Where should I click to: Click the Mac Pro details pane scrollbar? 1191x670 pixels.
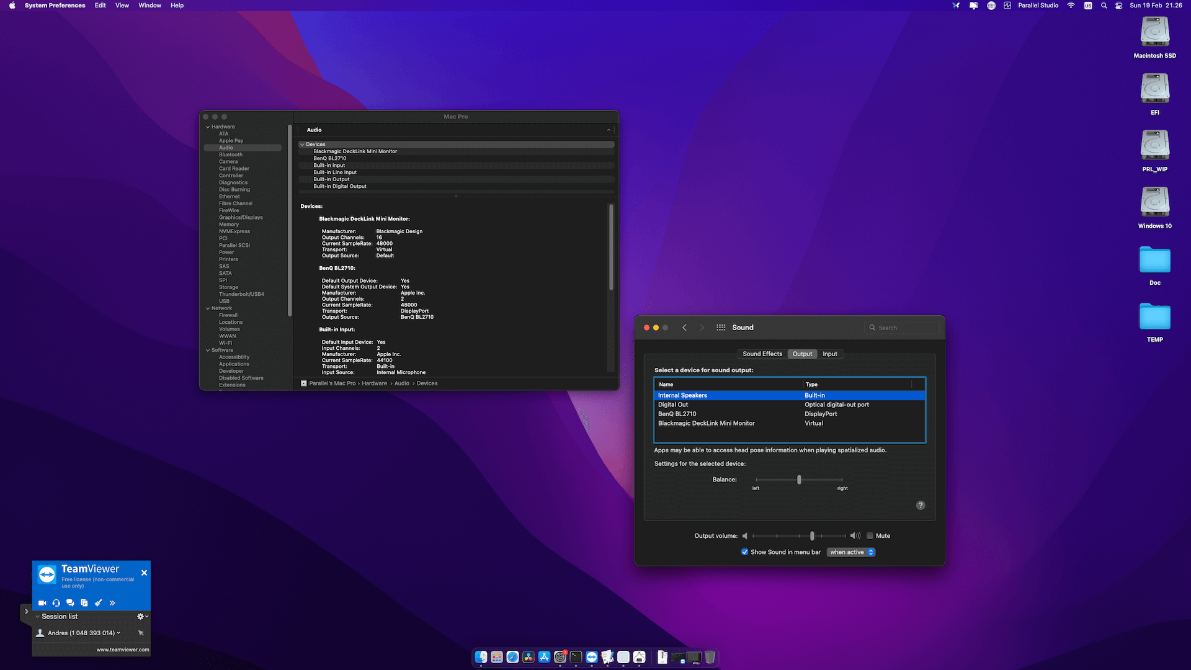click(x=611, y=247)
